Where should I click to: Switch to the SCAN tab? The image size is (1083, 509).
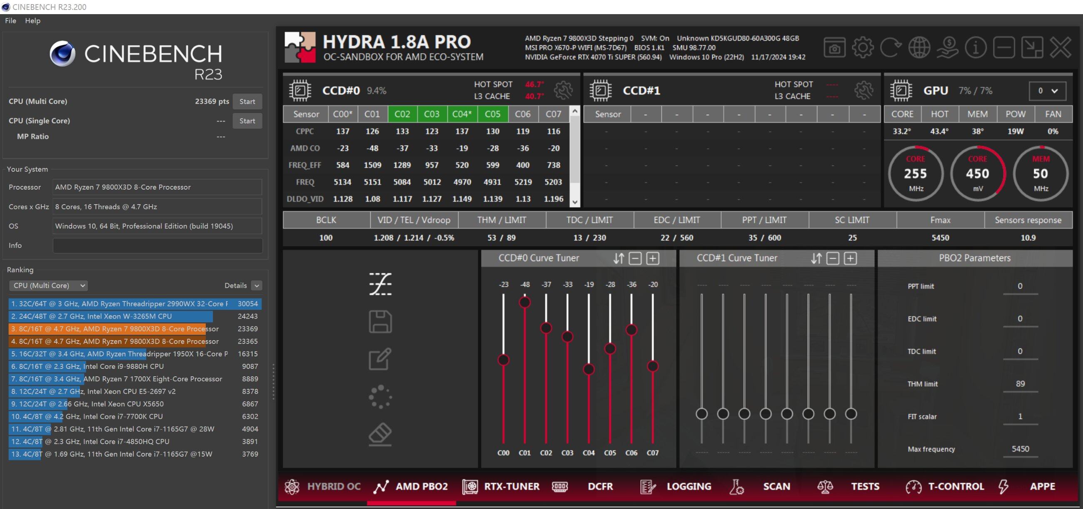coord(760,487)
